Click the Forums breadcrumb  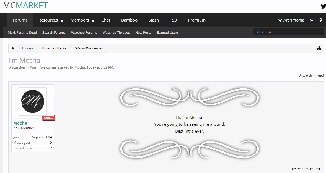28,48
